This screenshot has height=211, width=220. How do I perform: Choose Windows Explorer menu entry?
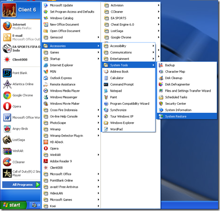pos(129,123)
